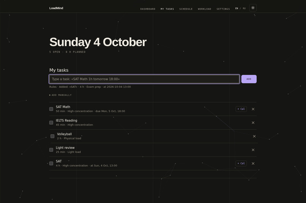Open the Schedule page
The image size is (306, 203).
[x=186, y=9]
